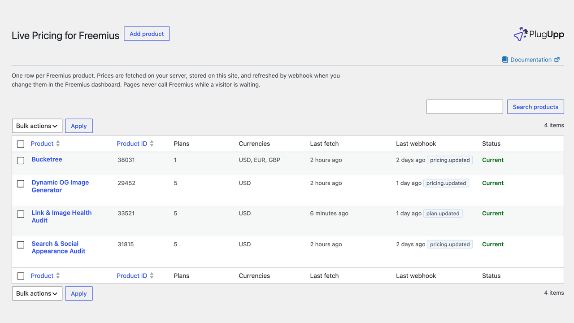Screen dimensions: 574x323
Task: Open Search & Social Appearance Audit product
Action: 58,248
